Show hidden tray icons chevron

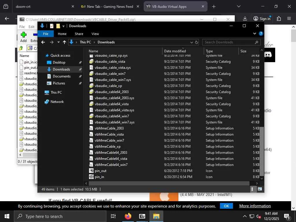[245, 216]
